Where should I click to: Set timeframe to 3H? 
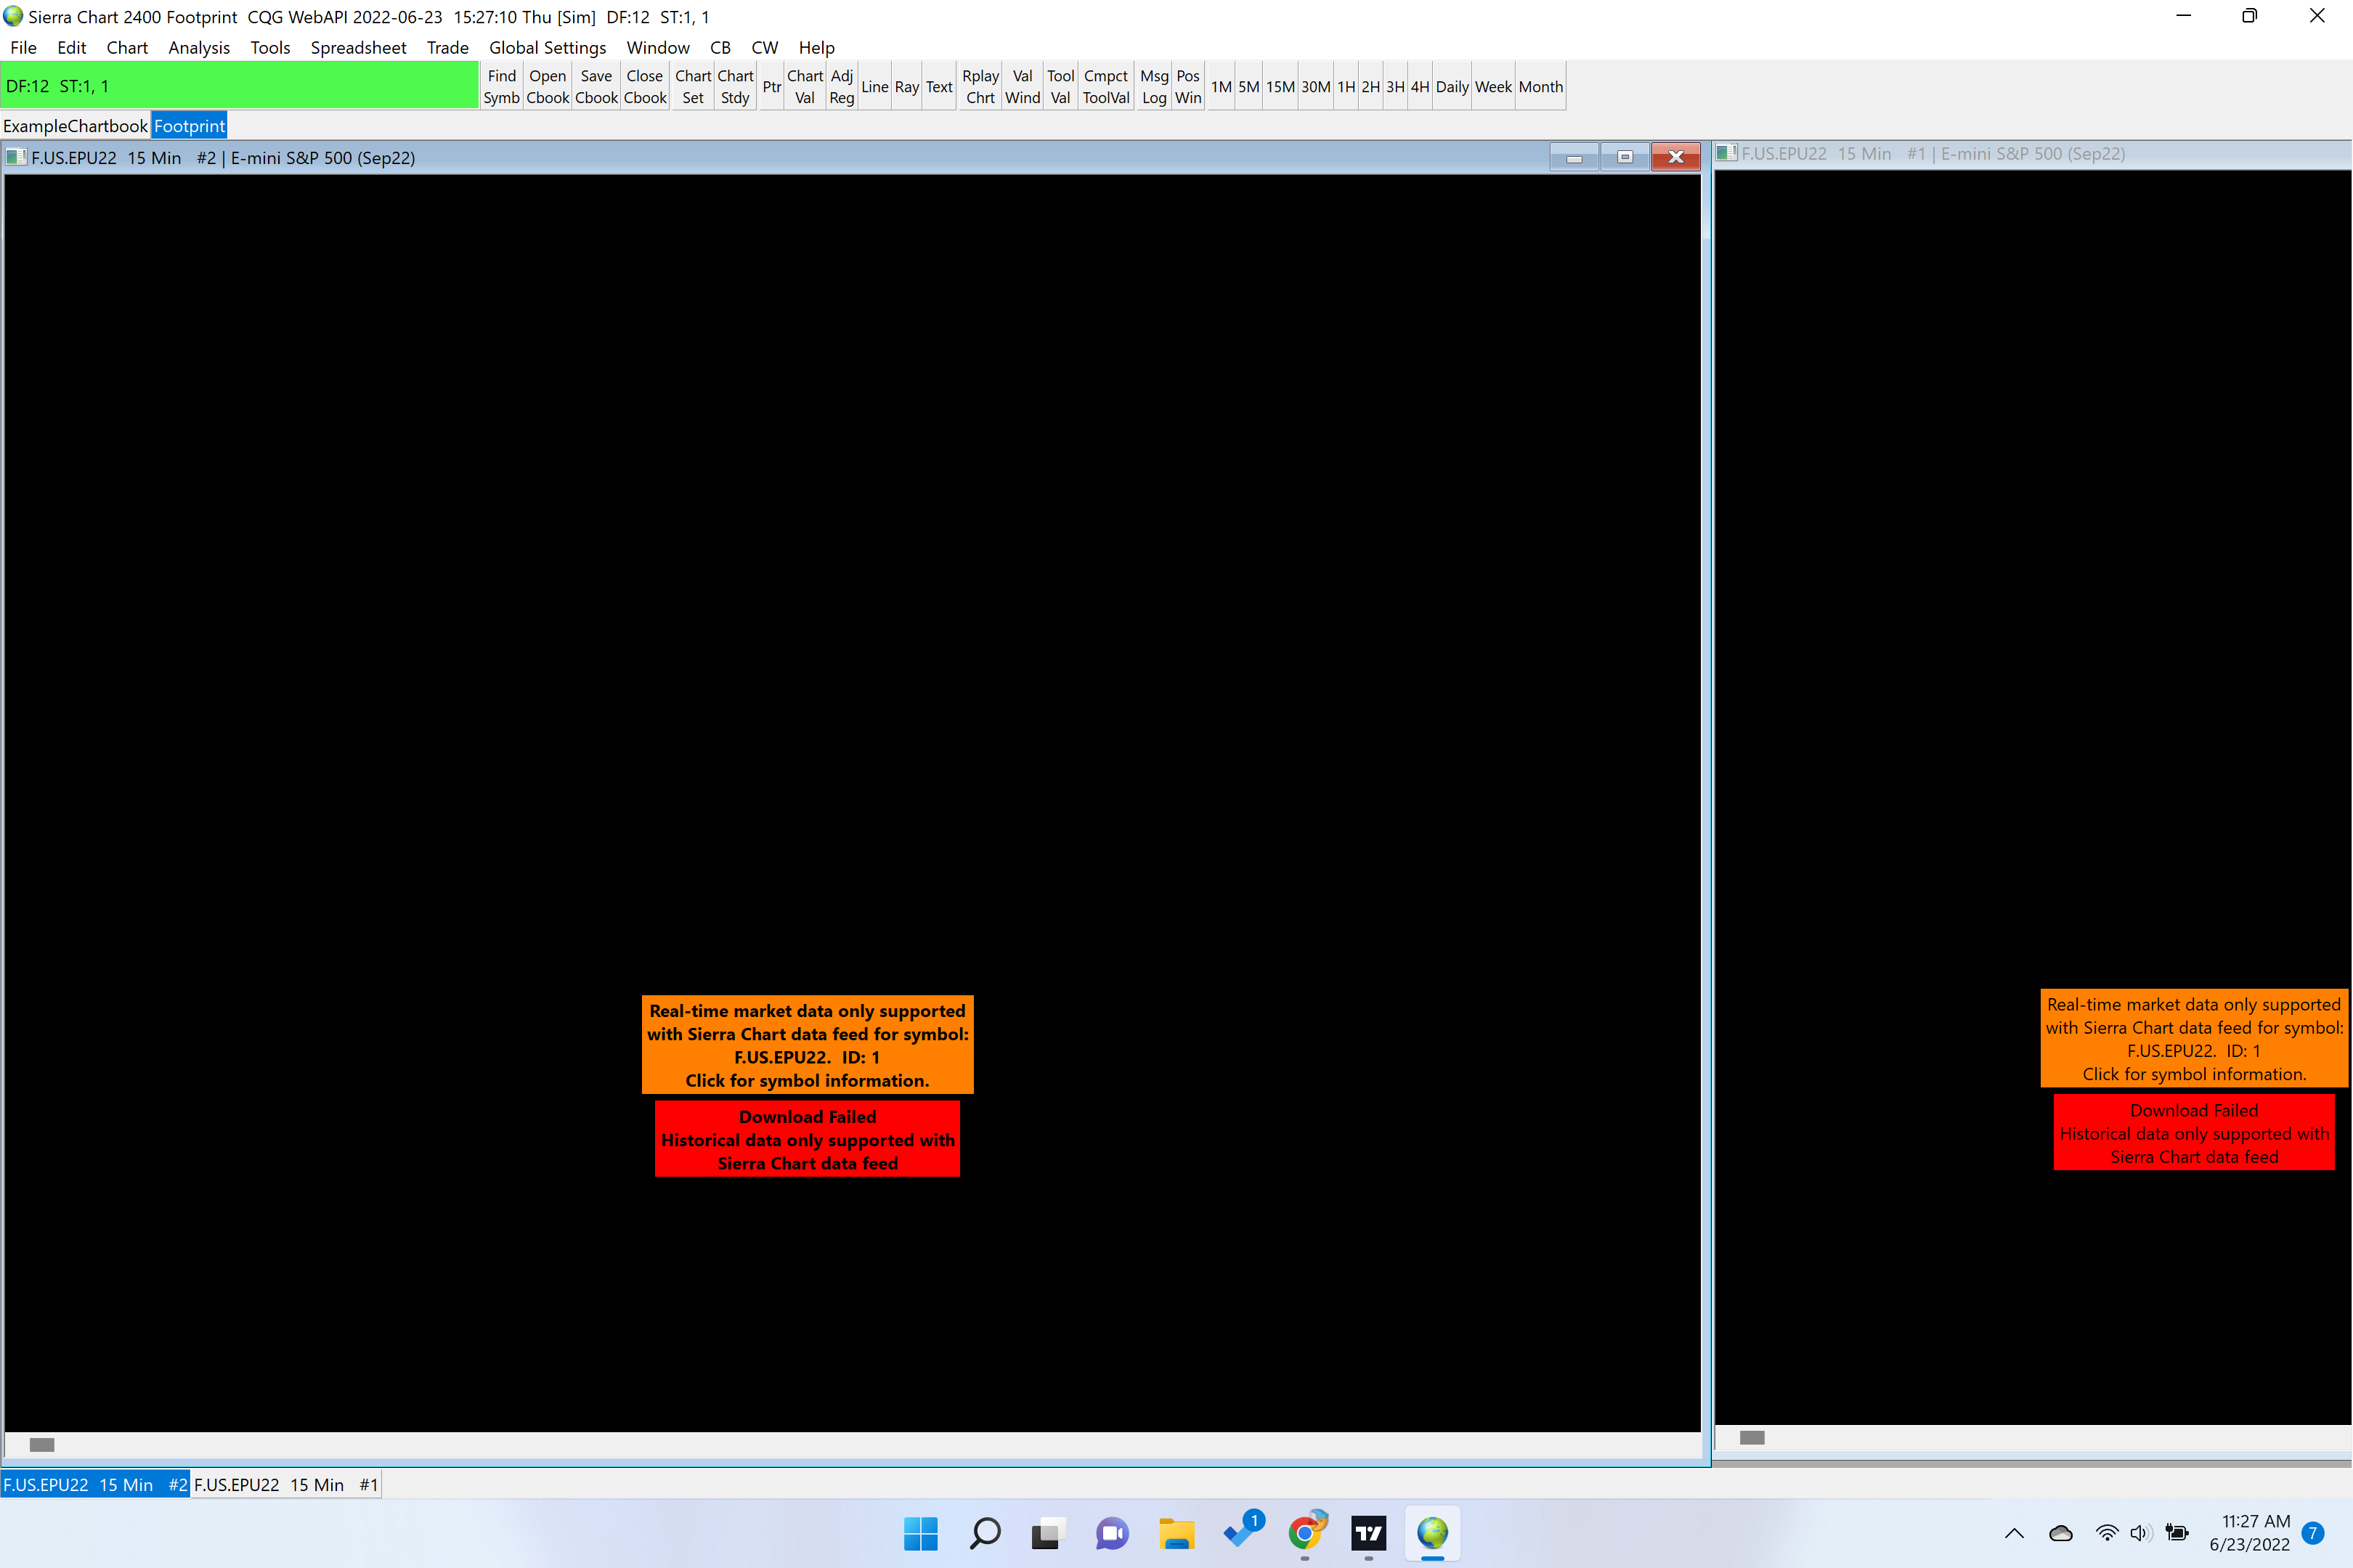pos(1396,86)
